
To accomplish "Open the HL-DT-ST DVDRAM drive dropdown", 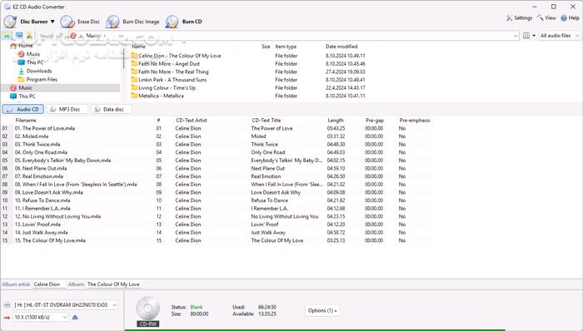I will [x=66, y=304].
